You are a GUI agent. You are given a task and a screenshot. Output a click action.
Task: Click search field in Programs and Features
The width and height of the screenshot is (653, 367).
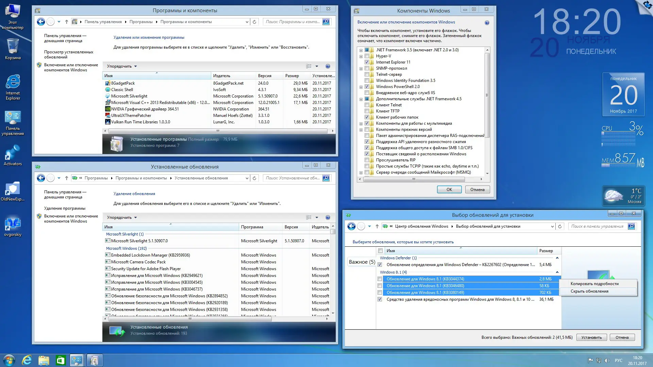[292, 22]
